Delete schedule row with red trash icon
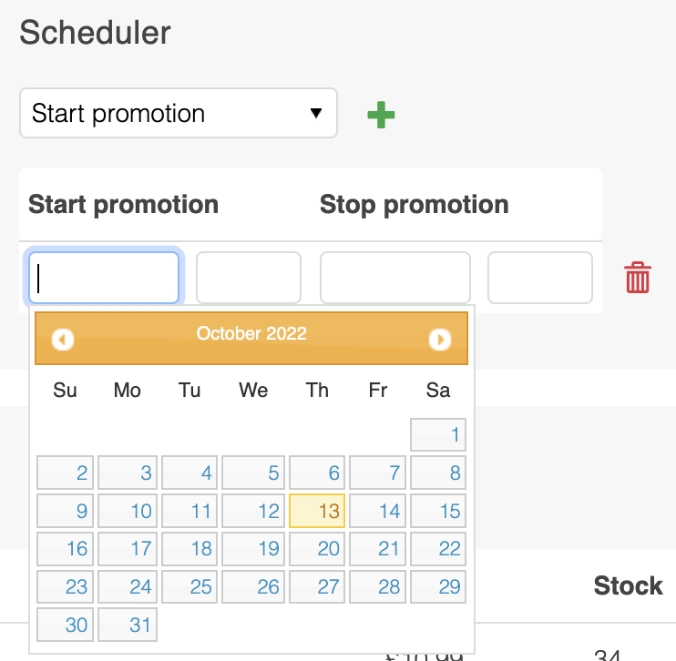 638,278
